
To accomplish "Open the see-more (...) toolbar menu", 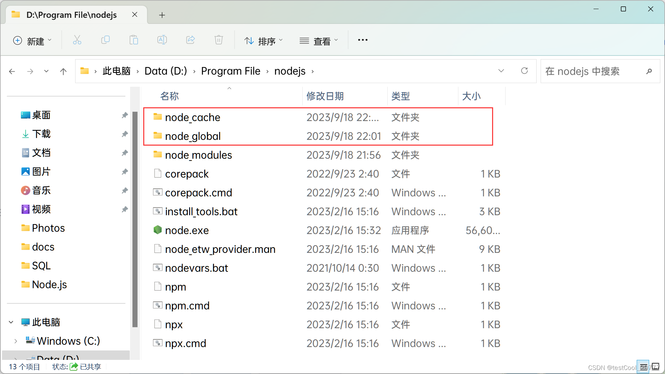I will [x=362, y=40].
